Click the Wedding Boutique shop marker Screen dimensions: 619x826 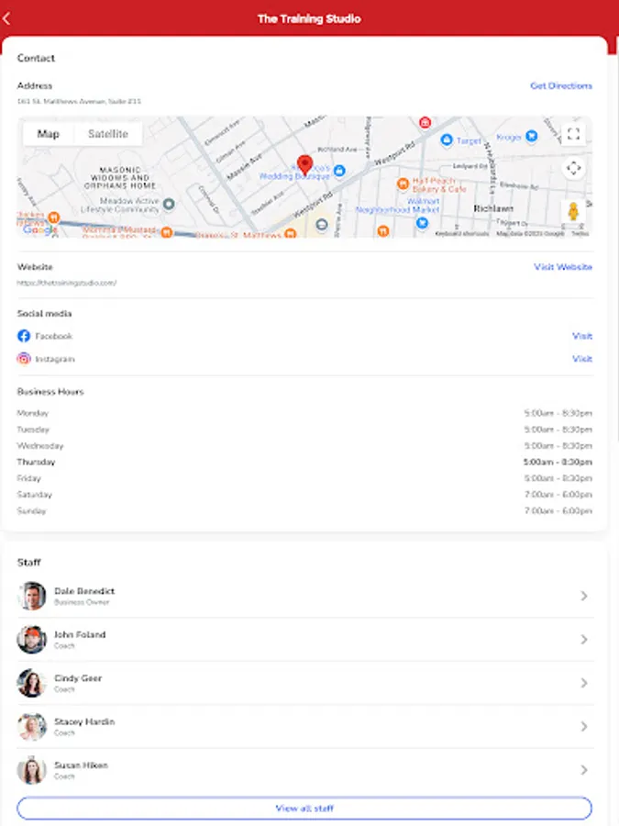coord(339,170)
